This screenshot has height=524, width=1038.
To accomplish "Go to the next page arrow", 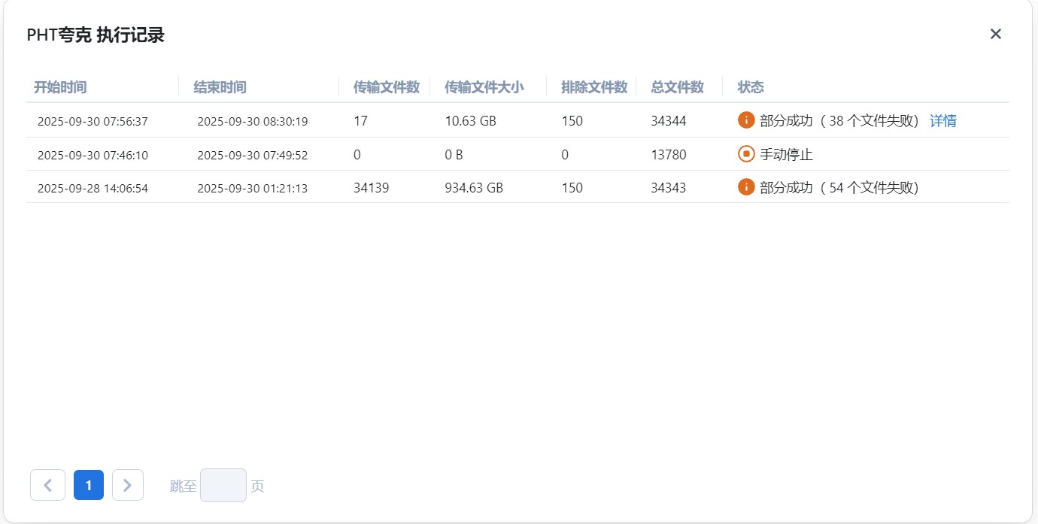I will [x=128, y=485].
